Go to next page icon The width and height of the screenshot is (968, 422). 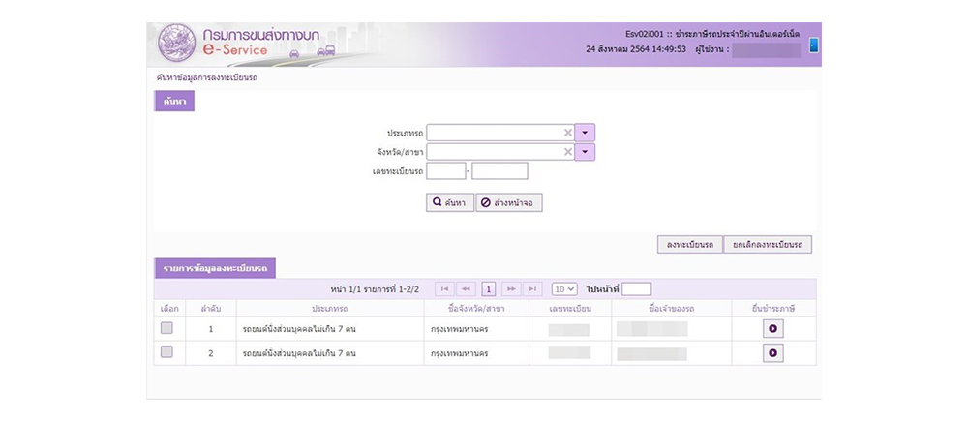[x=510, y=288]
